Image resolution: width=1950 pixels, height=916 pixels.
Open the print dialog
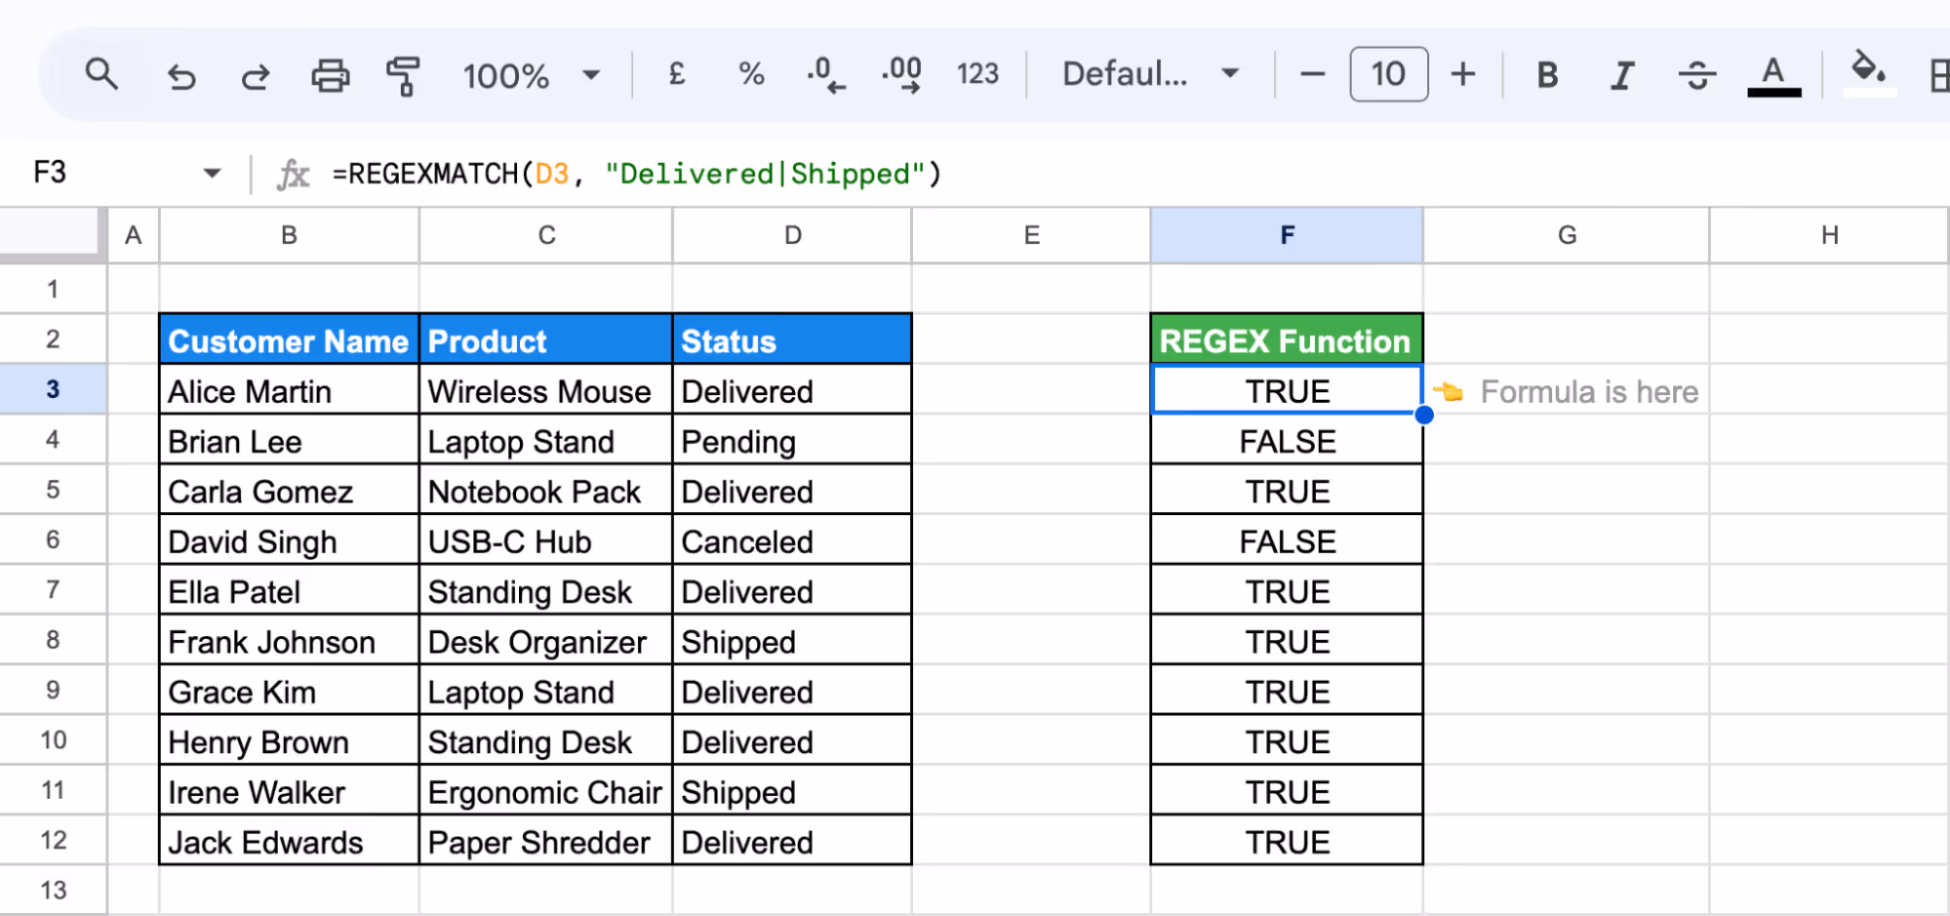(330, 75)
